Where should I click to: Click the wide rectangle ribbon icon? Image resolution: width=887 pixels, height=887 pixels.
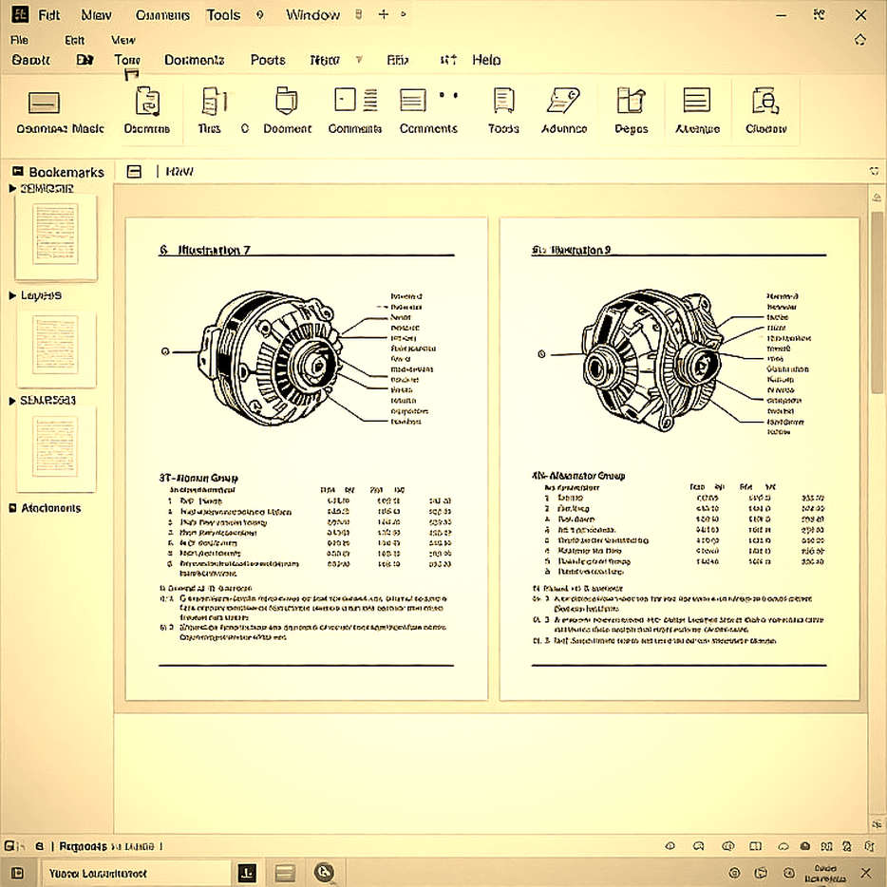(44, 103)
